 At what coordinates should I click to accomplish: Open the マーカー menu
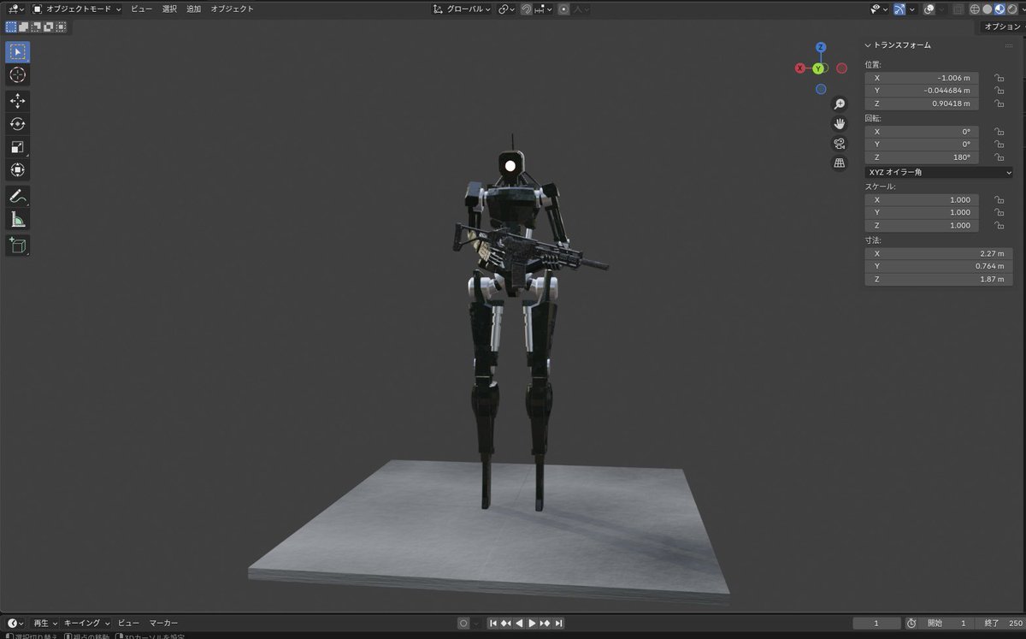pos(163,623)
